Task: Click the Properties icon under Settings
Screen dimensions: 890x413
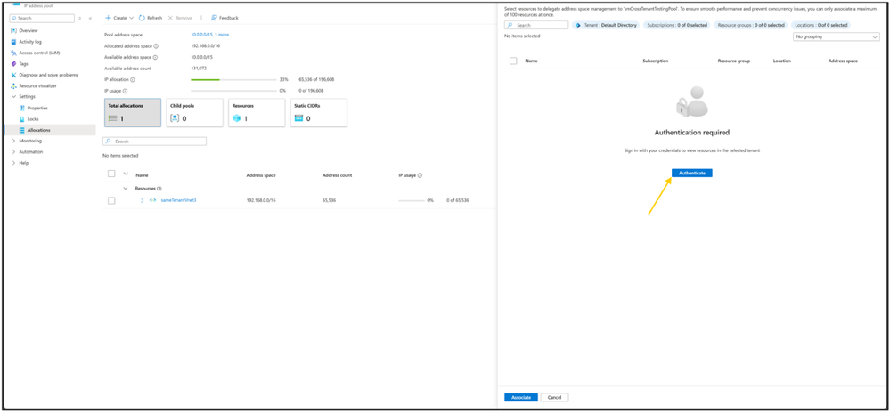Action: (x=22, y=108)
